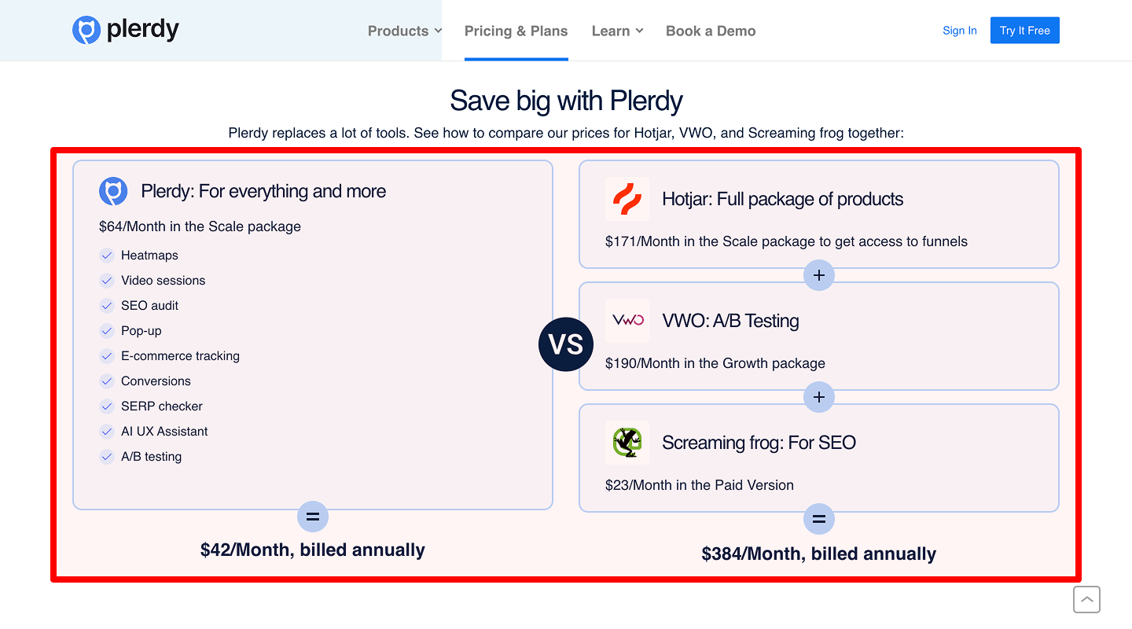Click the Screaming frog icon

[x=627, y=442]
